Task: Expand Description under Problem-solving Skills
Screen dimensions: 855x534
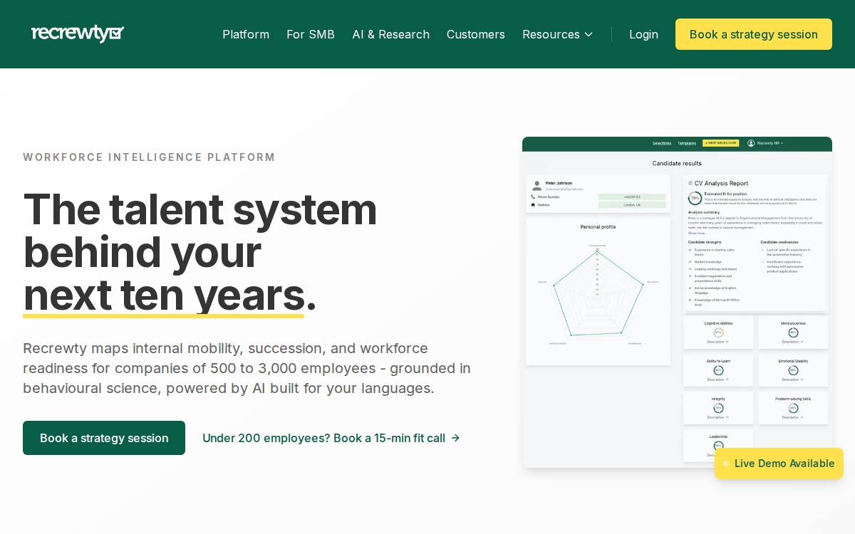Action: 792,417
